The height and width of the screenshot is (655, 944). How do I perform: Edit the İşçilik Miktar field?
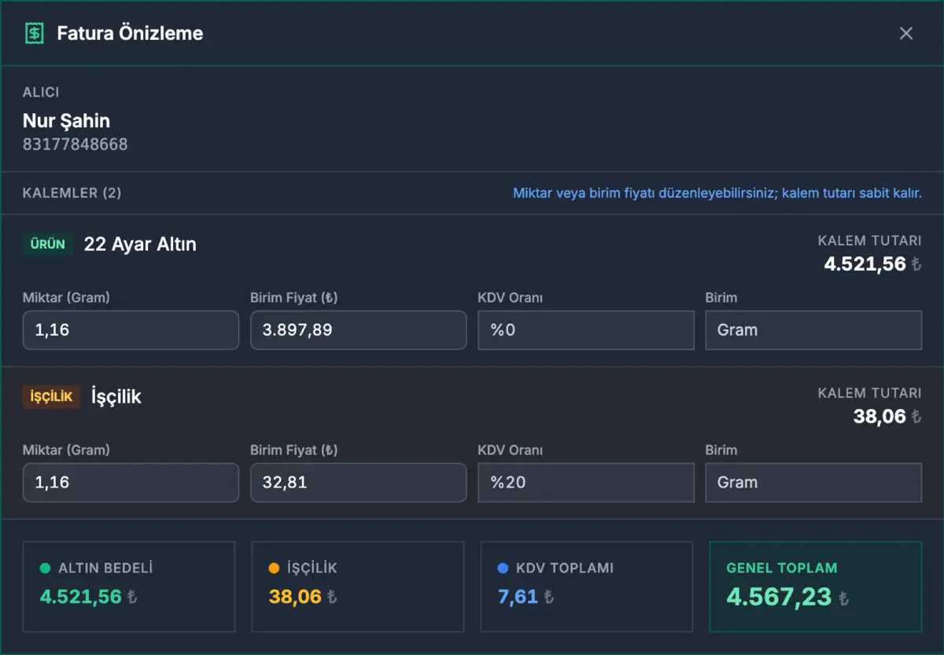pos(131,483)
